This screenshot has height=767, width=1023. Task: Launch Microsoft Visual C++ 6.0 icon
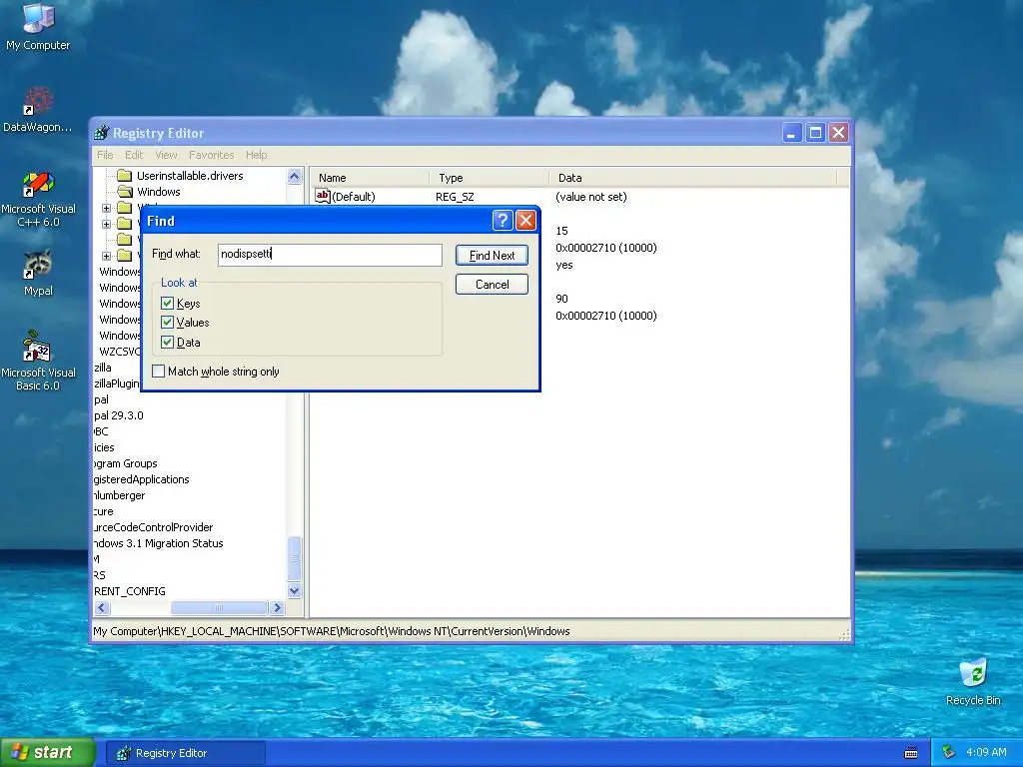tap(38, 199)
